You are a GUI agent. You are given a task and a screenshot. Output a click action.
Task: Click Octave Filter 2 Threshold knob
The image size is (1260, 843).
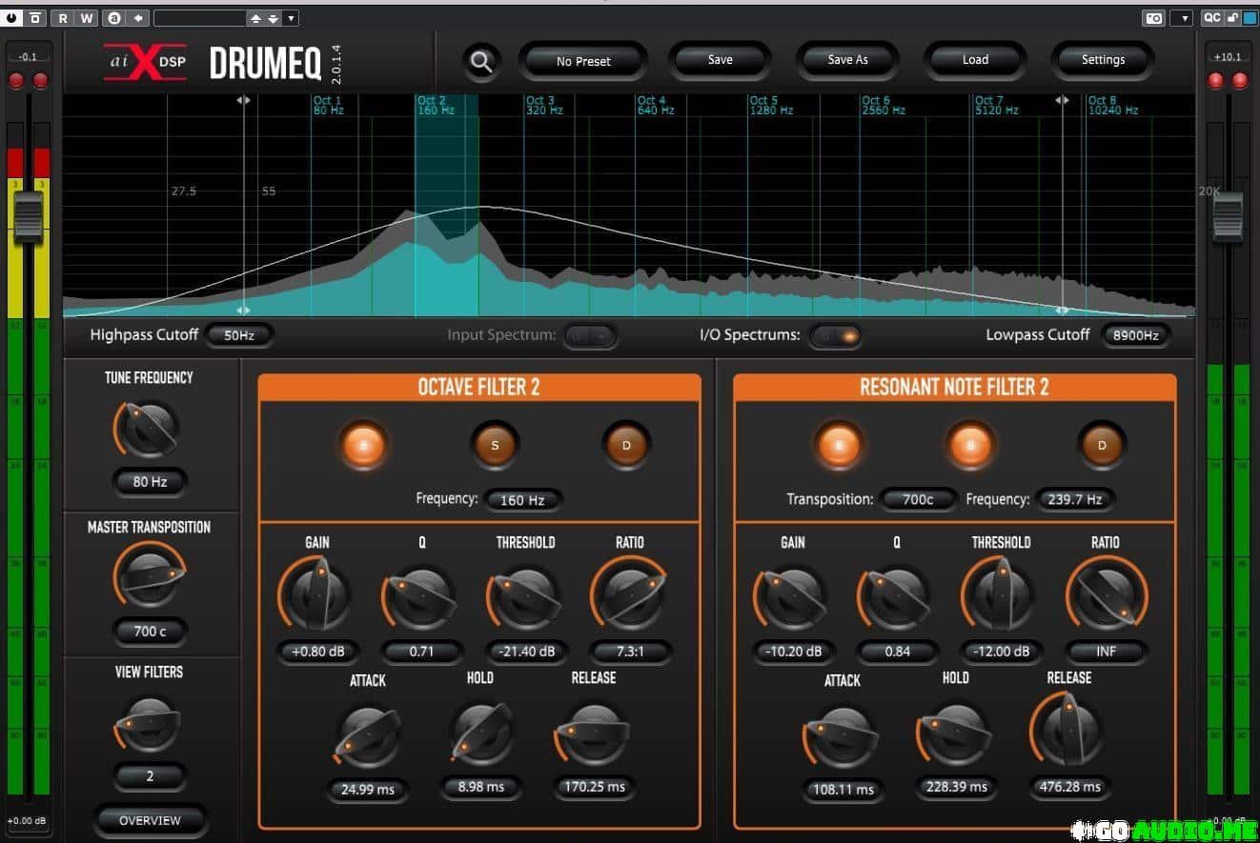pos(525,598)
